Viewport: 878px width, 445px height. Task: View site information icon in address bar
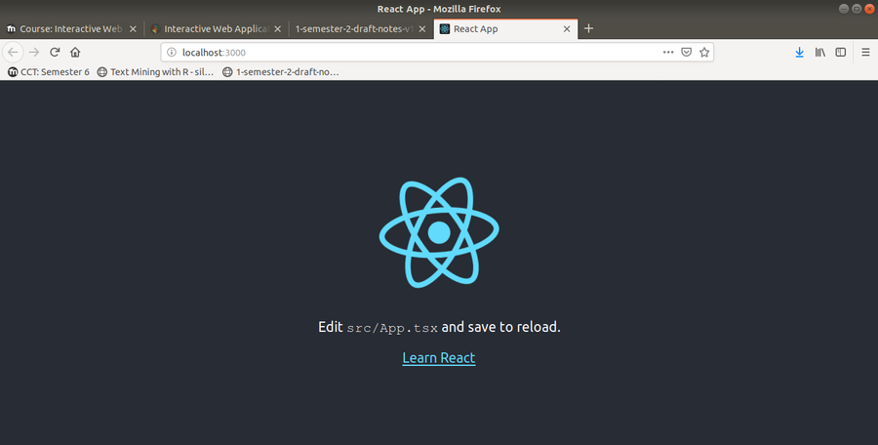click(171, 52)
